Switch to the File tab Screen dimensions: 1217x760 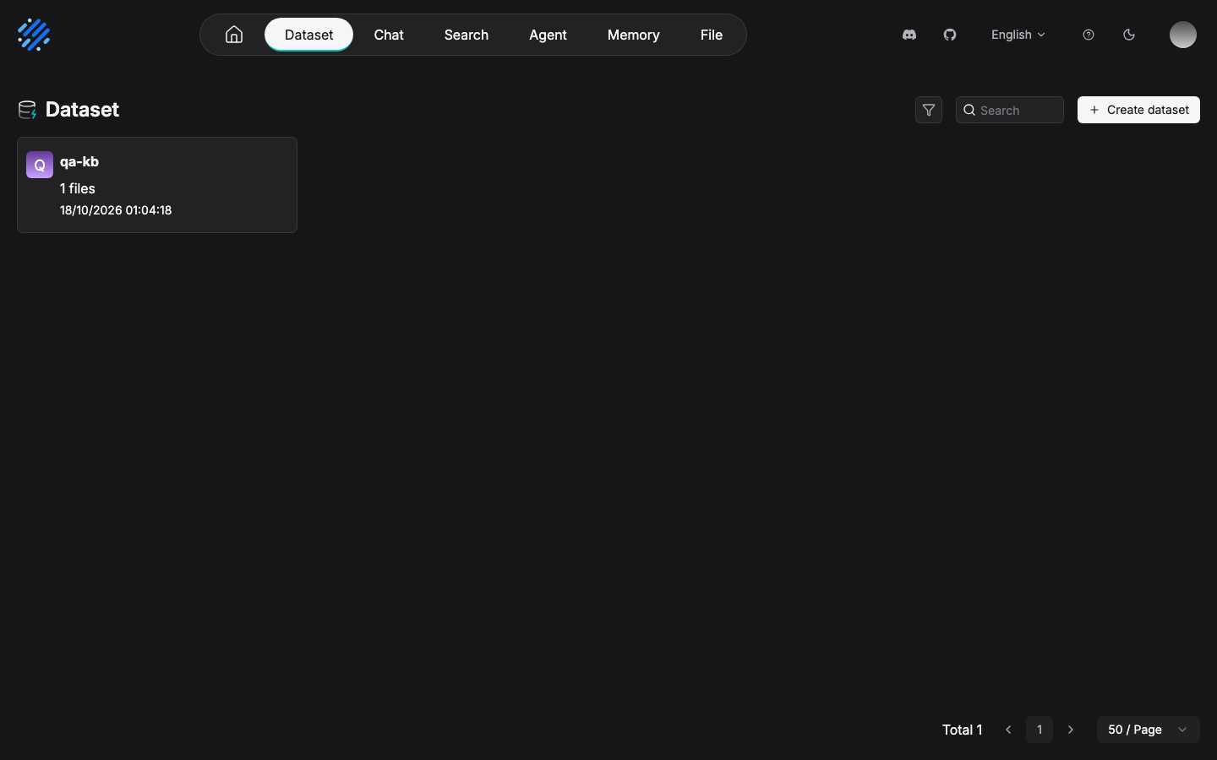tap(712, 35)
